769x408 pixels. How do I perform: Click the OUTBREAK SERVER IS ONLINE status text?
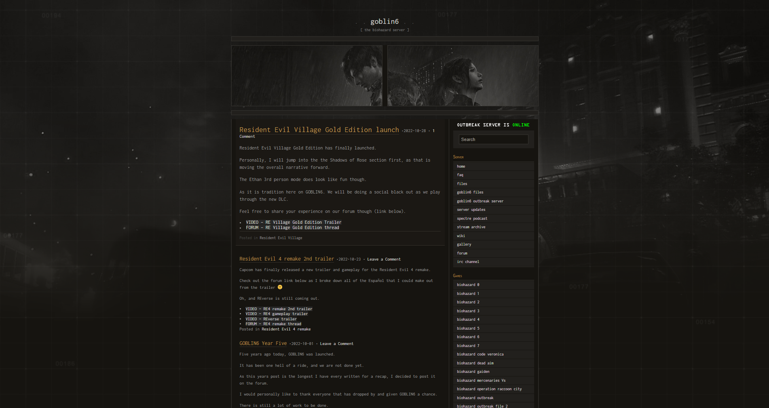pyautogui.click(x=493, y=125)
